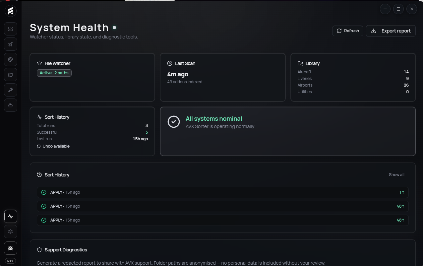The image size is (423, 266).
Task: Click the undo arrow icon beside Undo available
Action: point(39,146)
